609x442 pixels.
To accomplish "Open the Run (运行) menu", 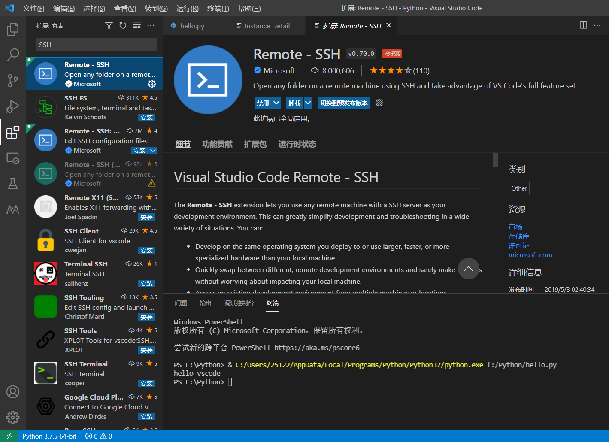I will [x=188, y=8].
